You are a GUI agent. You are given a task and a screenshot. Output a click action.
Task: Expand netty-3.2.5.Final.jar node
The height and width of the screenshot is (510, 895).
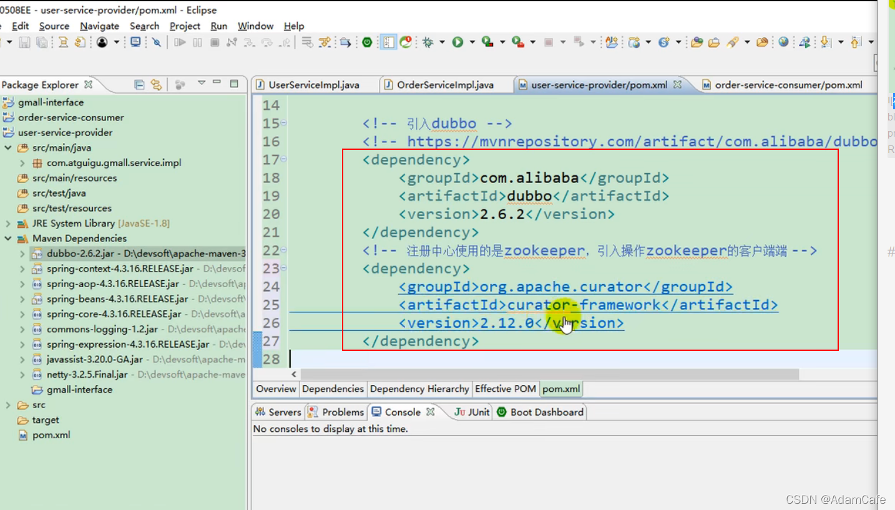[22, 375]
